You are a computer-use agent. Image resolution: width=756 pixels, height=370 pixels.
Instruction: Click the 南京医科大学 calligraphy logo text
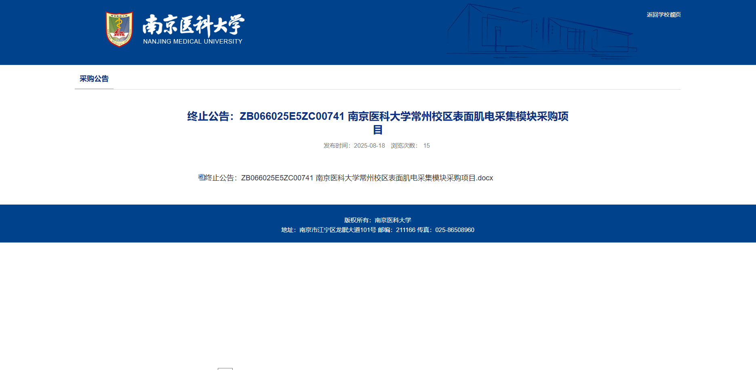[x=194, y=25]
